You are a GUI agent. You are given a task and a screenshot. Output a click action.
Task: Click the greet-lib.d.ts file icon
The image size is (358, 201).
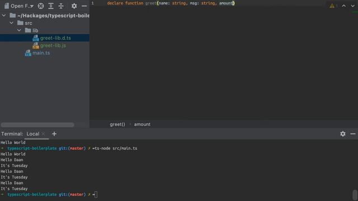click(x=36, y=38)
